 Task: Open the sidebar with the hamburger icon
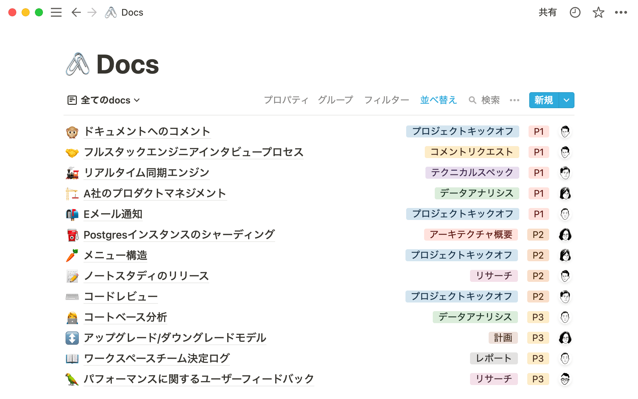pyautogui.click(x=56, y=12)
